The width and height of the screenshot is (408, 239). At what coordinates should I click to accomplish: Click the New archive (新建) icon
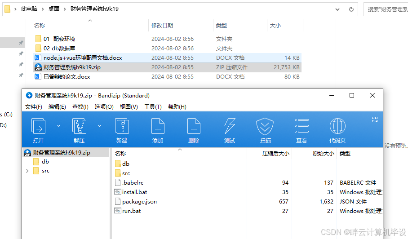pos(122,131)
